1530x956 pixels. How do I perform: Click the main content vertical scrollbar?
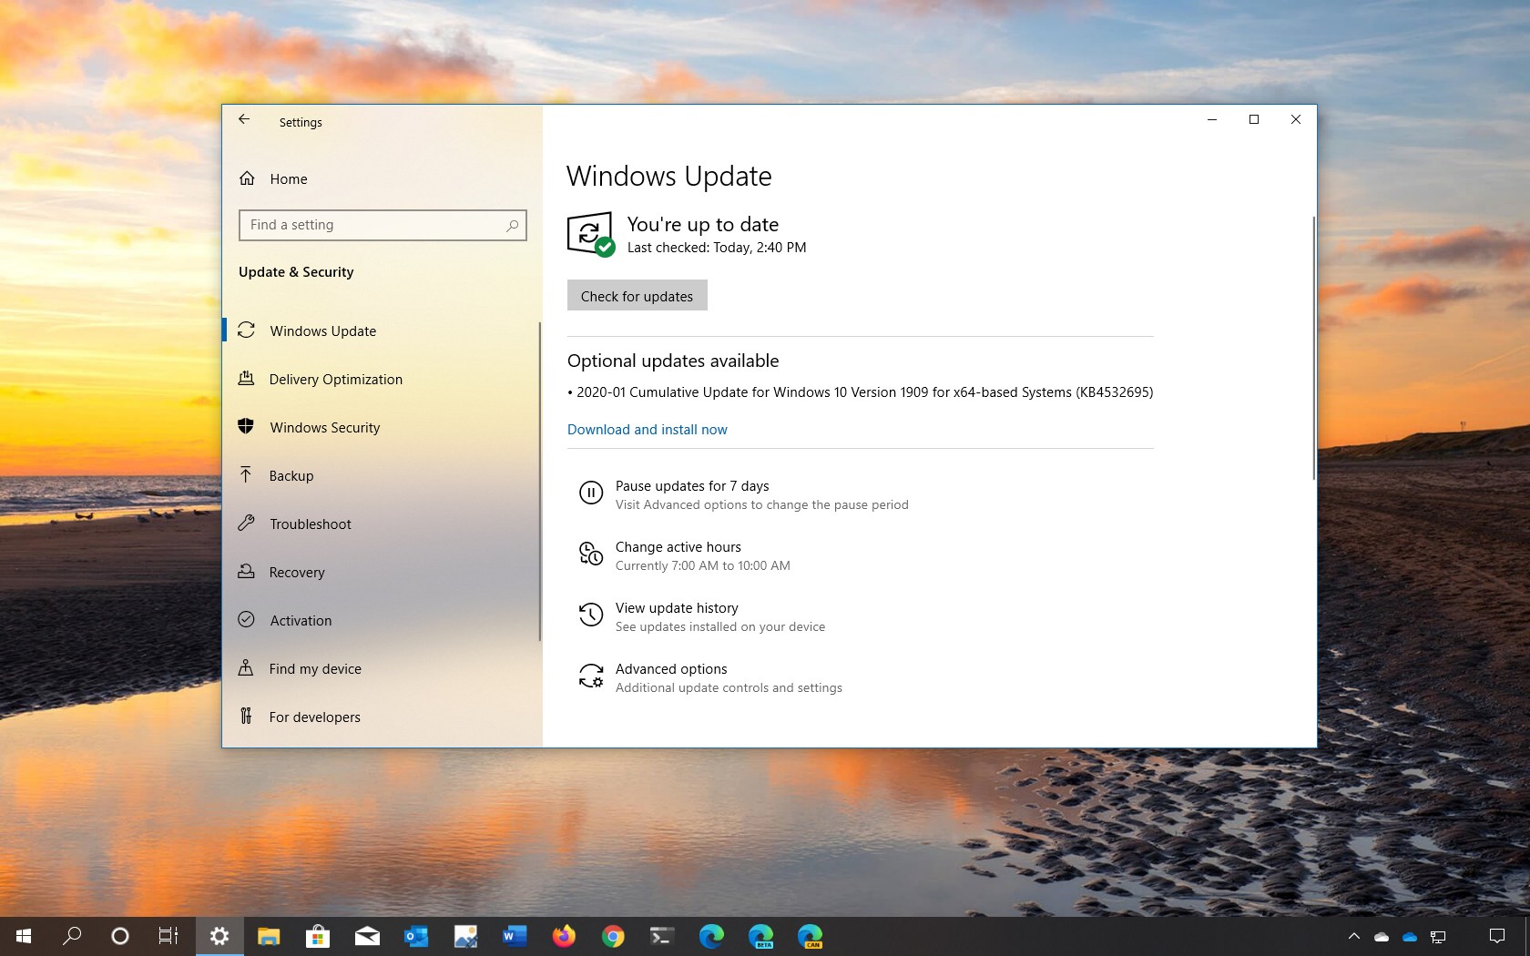(1313, 348)
